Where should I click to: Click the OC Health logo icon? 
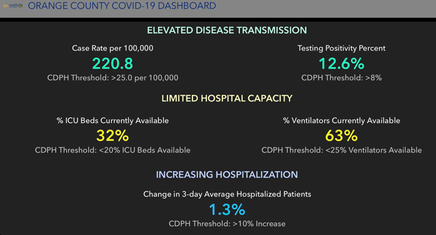[x=13, y=6]
